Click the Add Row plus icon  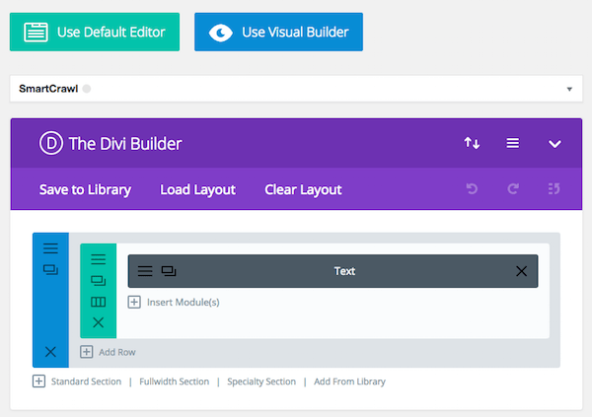(87, 352)
